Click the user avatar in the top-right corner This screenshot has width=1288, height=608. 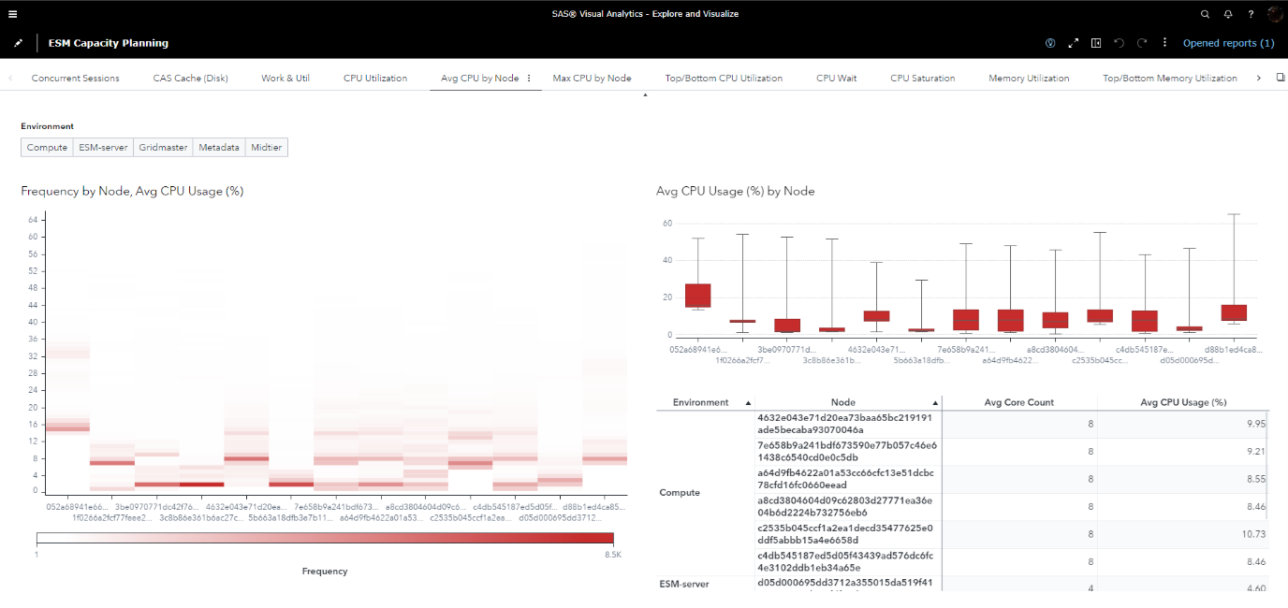click(x=1275, y=13)
